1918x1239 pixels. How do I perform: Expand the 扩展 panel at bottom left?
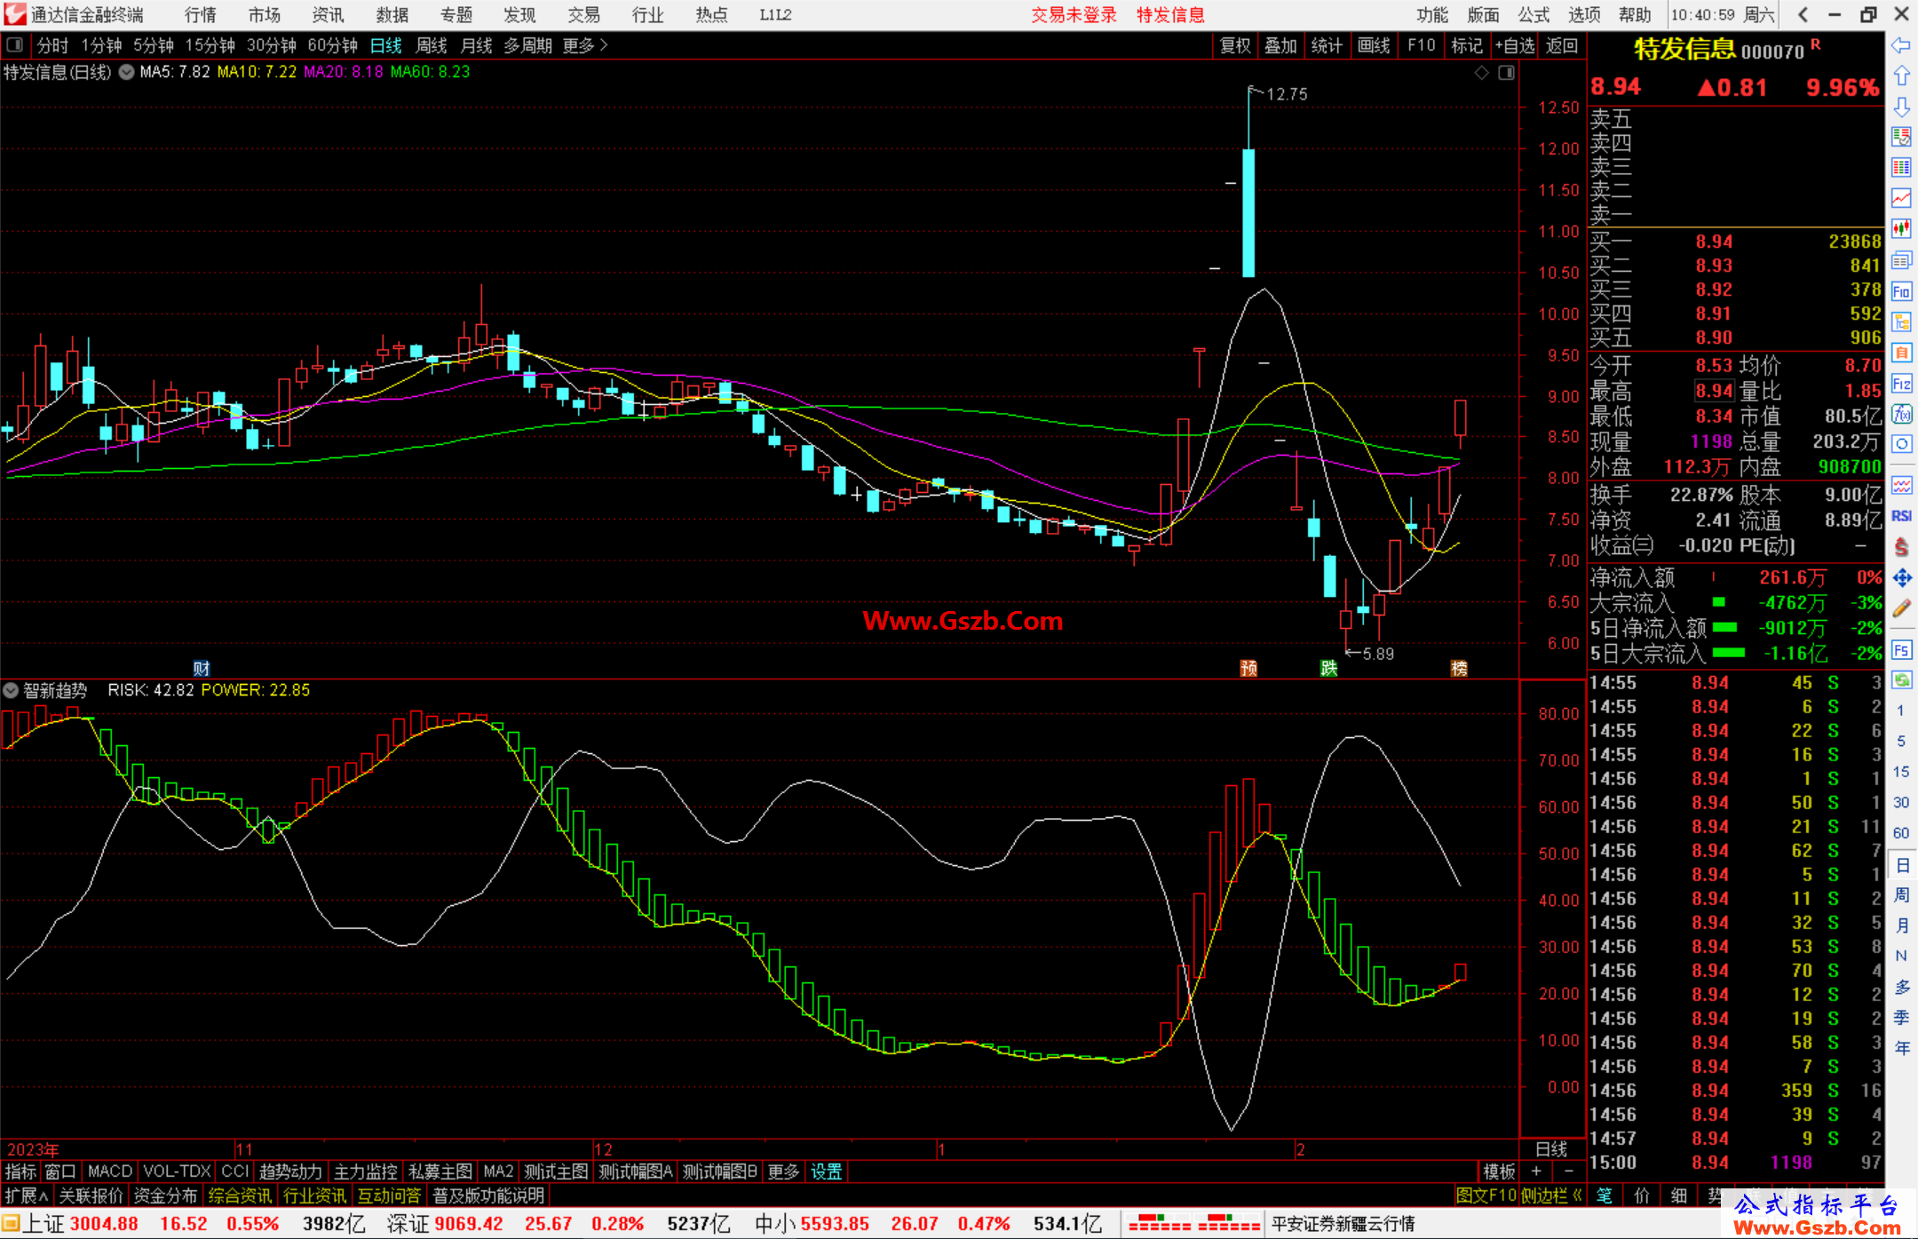[27, 1195]
